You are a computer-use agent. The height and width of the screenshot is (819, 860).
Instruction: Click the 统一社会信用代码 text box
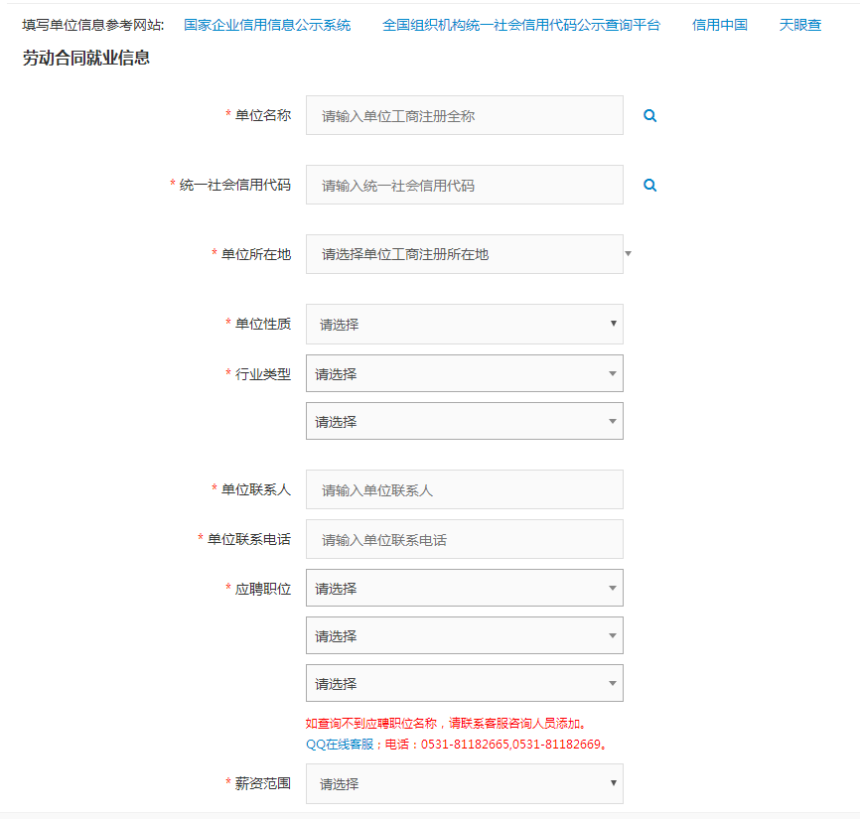(464, 186)
